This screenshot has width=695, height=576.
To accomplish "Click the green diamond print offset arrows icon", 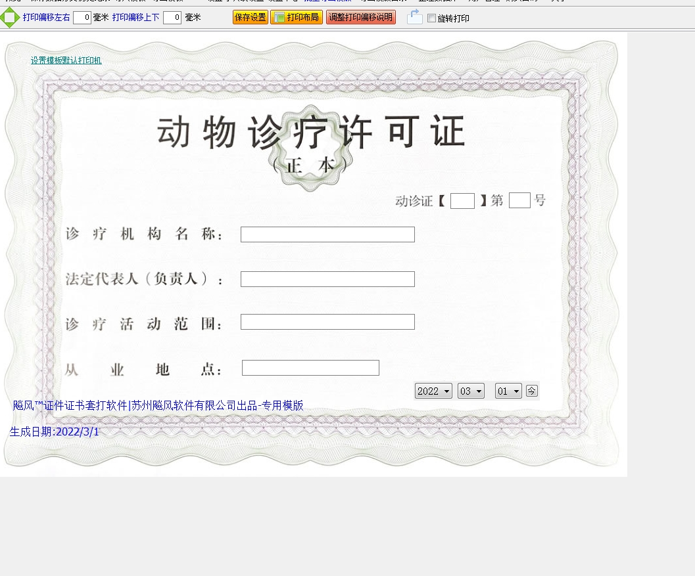I will click(x=10, y=18).
